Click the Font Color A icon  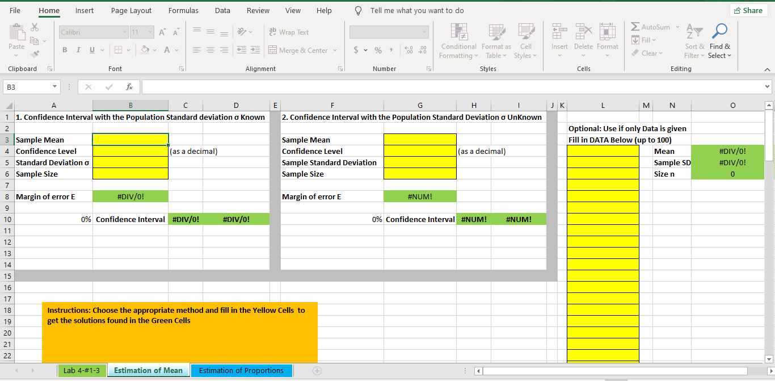[167, 50]
